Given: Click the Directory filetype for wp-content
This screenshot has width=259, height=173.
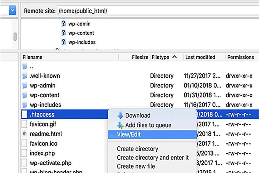Looking at the screenshot, I should tap(162, 95).
